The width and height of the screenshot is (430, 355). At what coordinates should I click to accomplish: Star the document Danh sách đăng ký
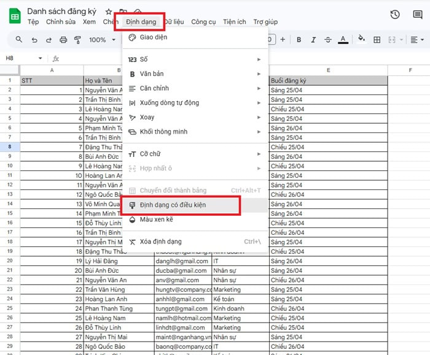pyautogui.click(x=109, y=12)
